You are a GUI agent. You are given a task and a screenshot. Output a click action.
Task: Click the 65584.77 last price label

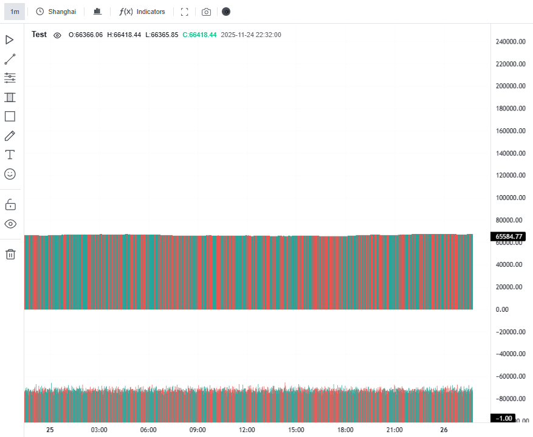508,236
